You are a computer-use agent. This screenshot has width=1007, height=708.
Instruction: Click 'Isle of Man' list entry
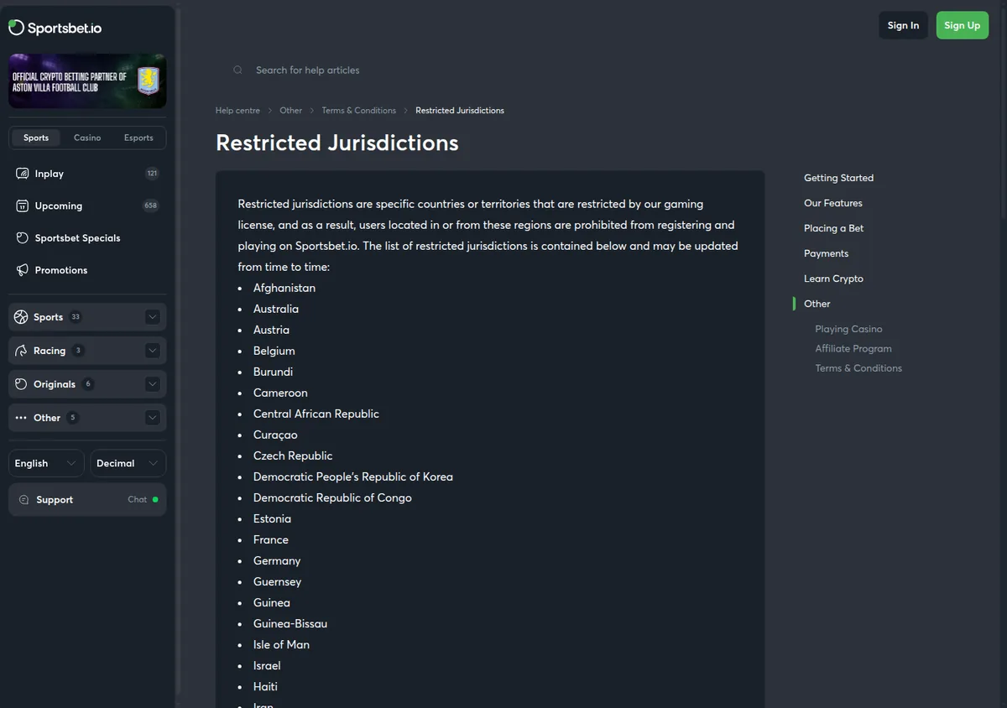(281, 644)
